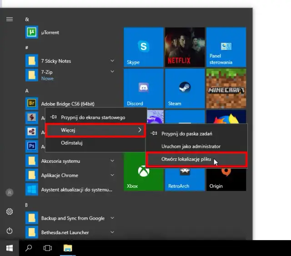291x256 pixels.
Task: Open File Explorer from the taskbar
Action: pos(68,248)
